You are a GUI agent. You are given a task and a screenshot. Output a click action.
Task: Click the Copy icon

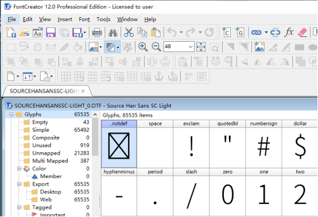[142, 33]
